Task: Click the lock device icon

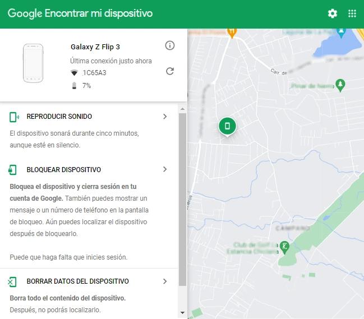Action: pyautogui.click(x=13, y=169)
